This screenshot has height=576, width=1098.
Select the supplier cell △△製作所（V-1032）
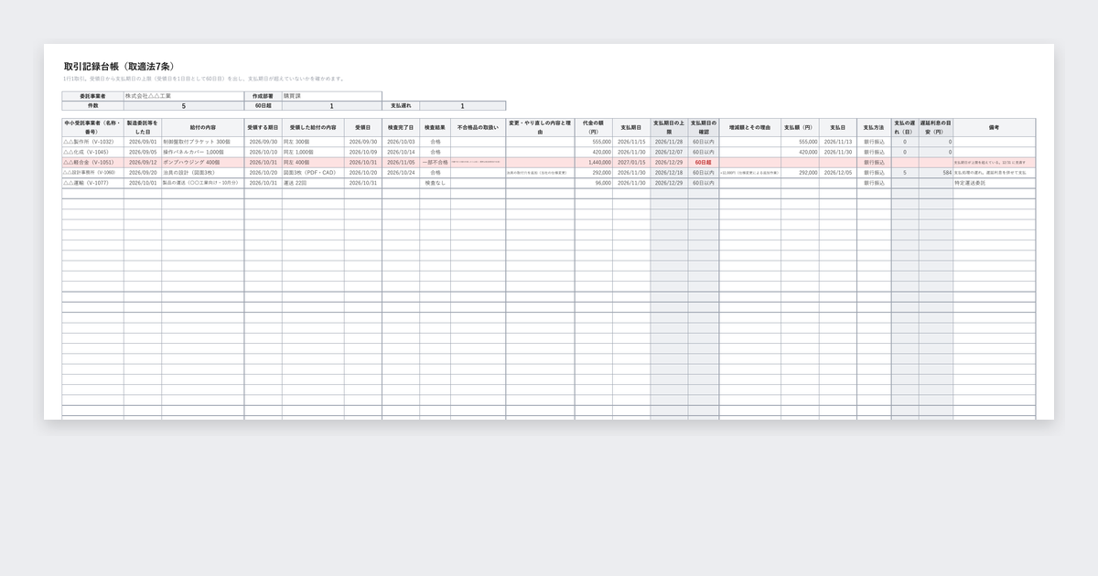pyautogui.click(x=93, y=143)
